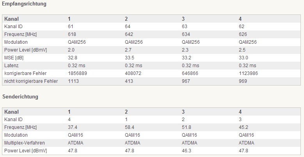Viewport: 304px width, 157px height.
Task: Select the Multiplex-Verfahren row label
Action: [24, 143]
